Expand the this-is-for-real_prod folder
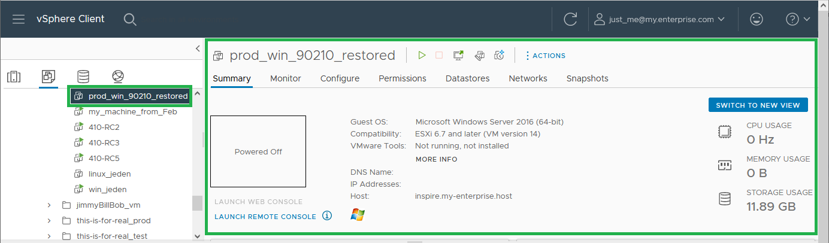829x243 pixels. (49, 221)
